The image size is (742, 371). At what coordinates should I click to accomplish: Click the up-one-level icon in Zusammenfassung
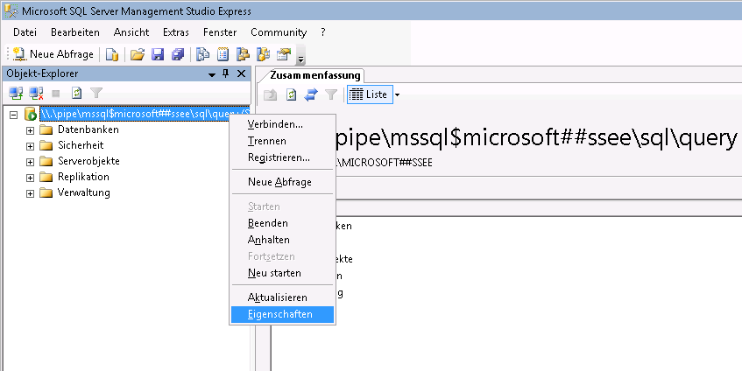270,95
